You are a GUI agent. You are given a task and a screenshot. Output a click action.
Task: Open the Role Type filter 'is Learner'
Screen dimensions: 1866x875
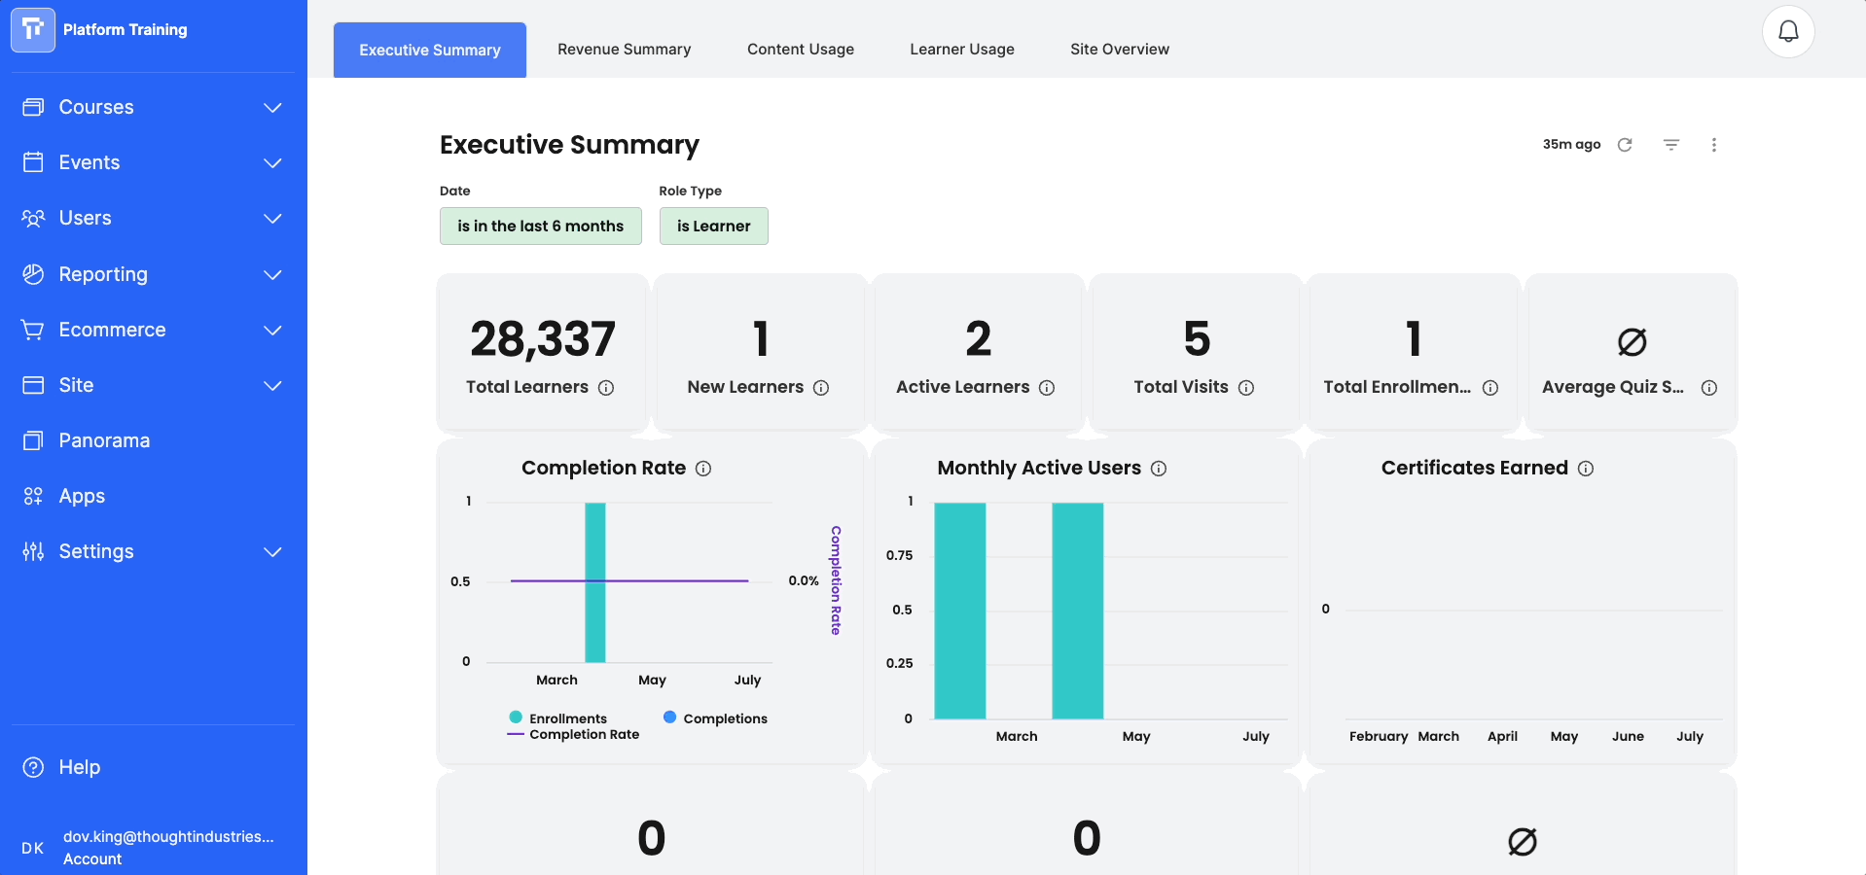coord(714,226)
